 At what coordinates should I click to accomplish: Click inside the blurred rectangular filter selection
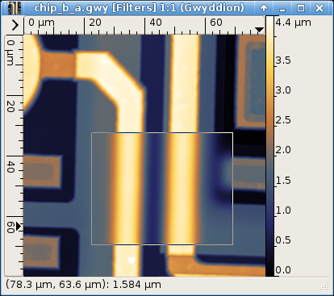click(162, 189)
